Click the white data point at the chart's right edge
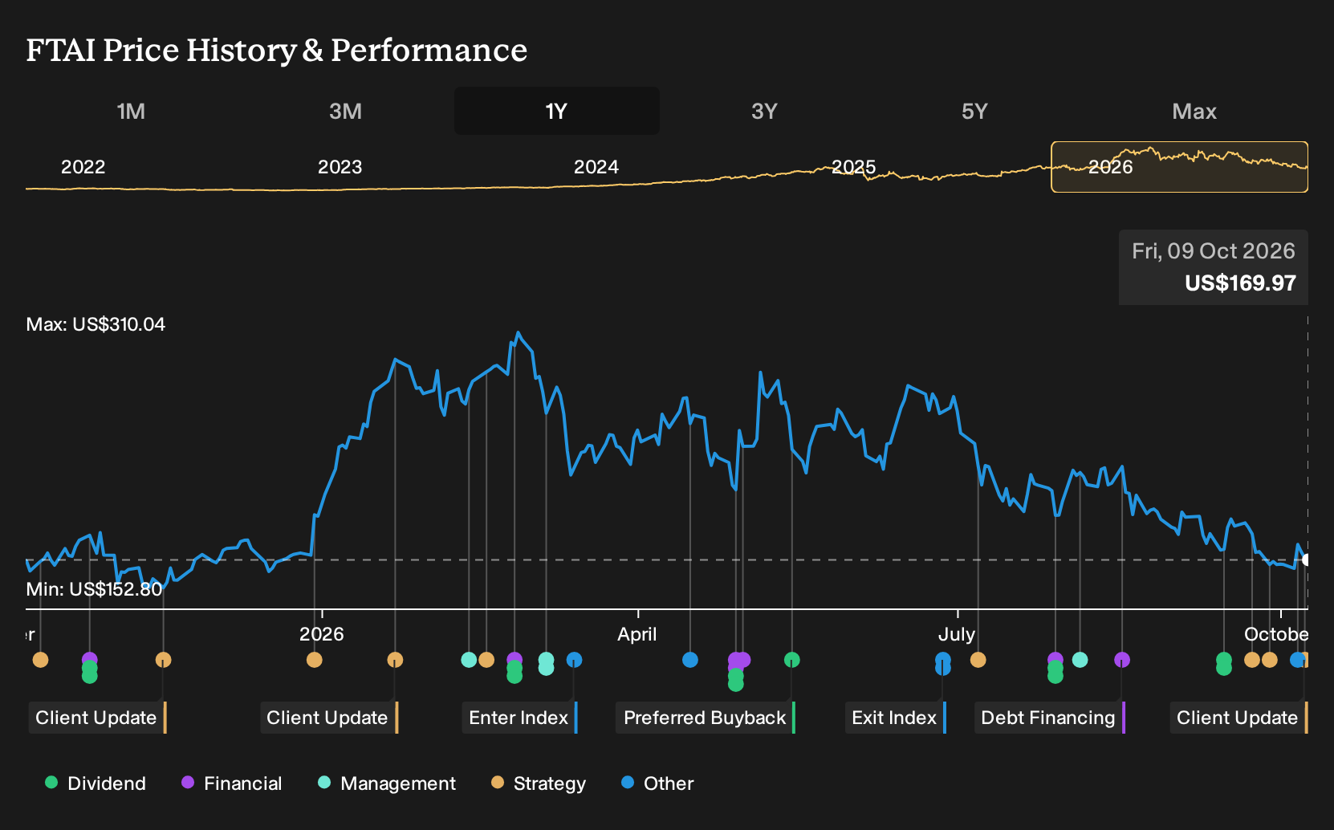 pyautogui.click(x=1307, y=559)
